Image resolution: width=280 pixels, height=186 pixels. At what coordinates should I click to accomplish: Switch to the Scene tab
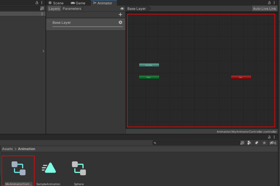pos(56,3)
